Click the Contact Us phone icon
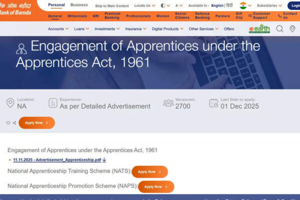The image size is (300, 200). pyautogui.click(x=280, y=15)
